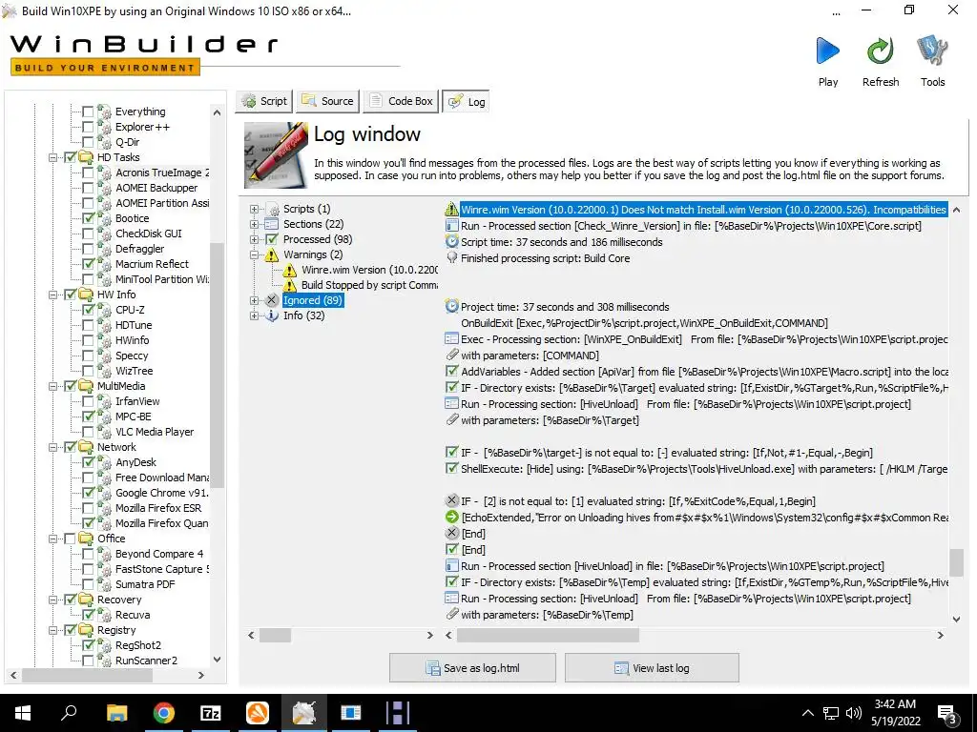Click the Info icon in log tree
The width and height of the screenshot is (977, 732).
click(x=272, y=315)
